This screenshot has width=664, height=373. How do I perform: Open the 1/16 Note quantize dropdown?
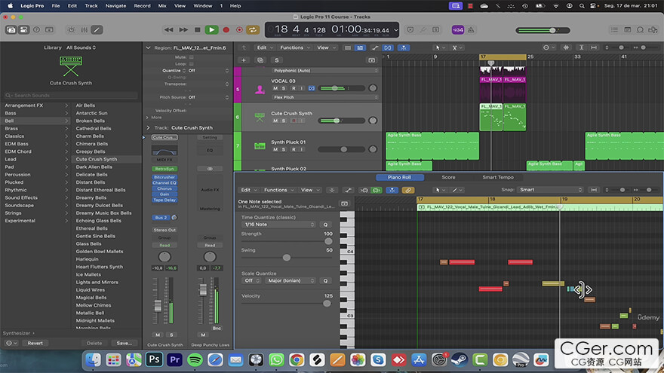(x=279, y=225)
